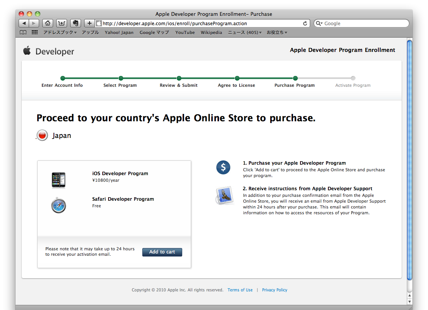Viewport: 428px width, 310px height.
Task: Click the Home toolbar button
Action: pos(47,23)
